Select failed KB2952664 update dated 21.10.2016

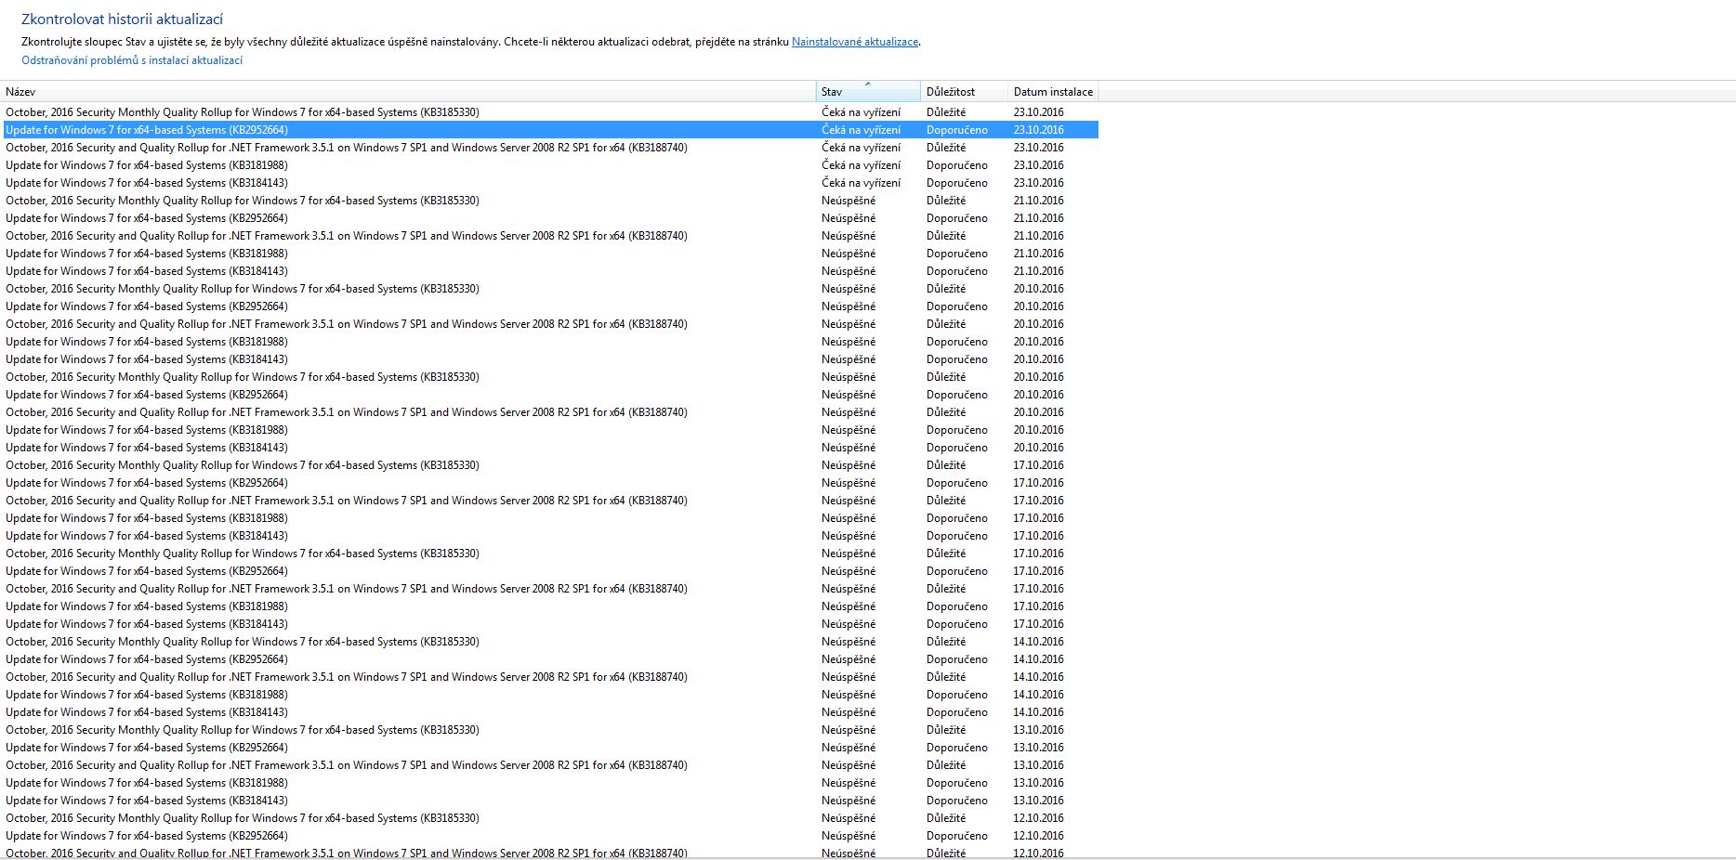tap(551, 218)
